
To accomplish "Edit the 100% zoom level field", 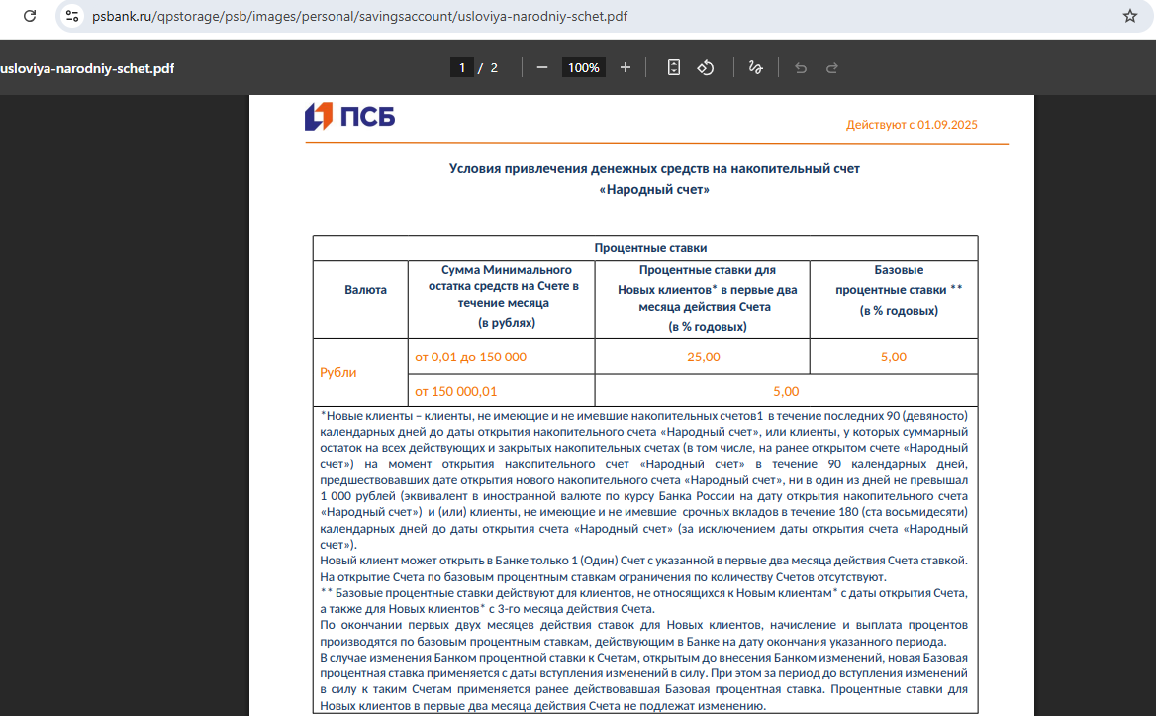I will click(583, 67).
